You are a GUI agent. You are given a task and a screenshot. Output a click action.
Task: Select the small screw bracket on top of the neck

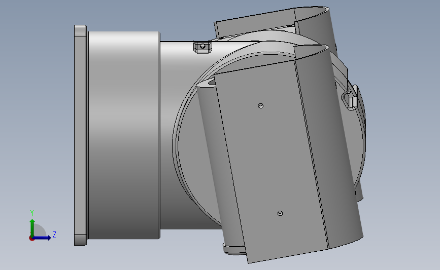point(202,47)
